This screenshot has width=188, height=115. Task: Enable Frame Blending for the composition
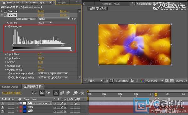click(x=62, y=93)
